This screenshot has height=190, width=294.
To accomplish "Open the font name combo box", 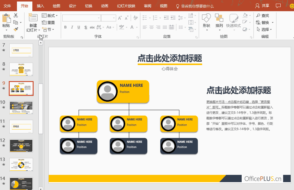I will 82,18.
